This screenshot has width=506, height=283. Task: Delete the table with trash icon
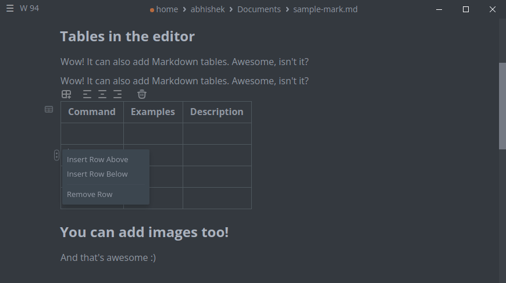(142, 94)
